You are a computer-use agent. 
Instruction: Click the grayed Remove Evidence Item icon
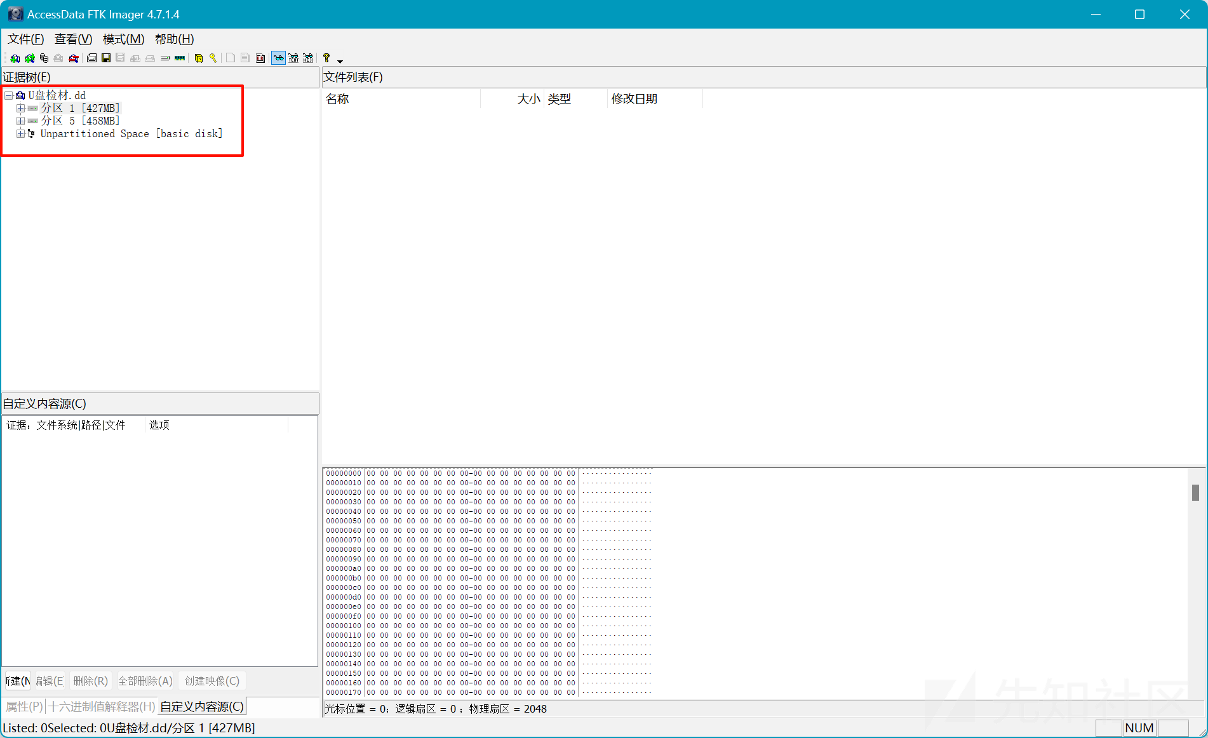click(x=58, y=58)
